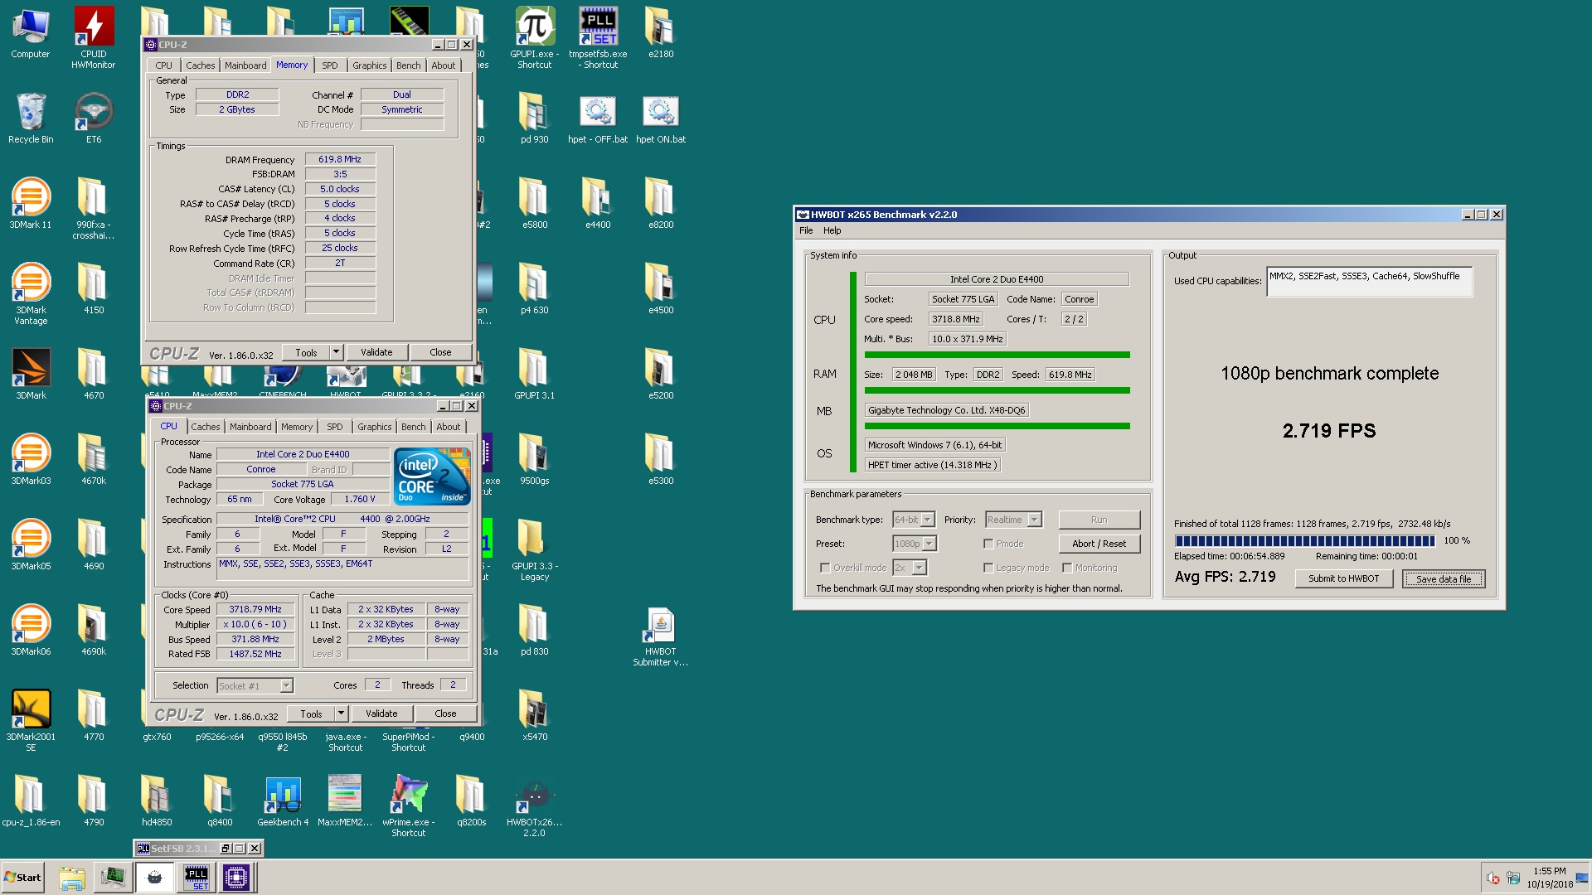Image resolution: width=1592 pixels, height=895 pixels.
Task: Open Graphics tab in lower CPU-Z
Action: coord(375,427)
